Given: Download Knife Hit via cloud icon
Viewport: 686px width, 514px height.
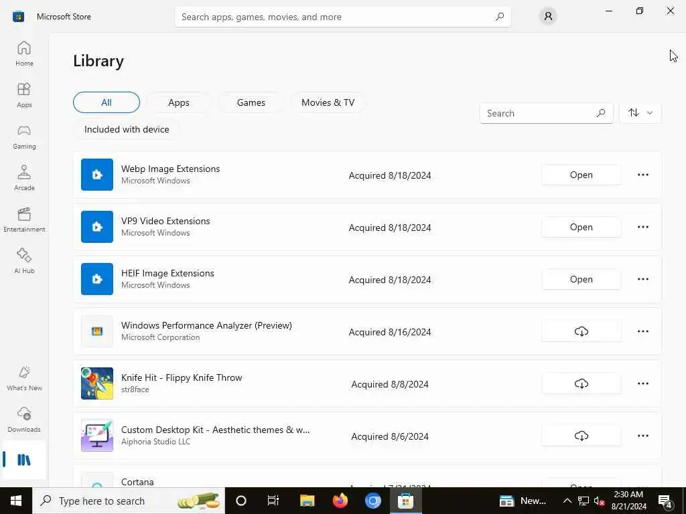Looking at the screenshot, I should click(x=581, y=383).
